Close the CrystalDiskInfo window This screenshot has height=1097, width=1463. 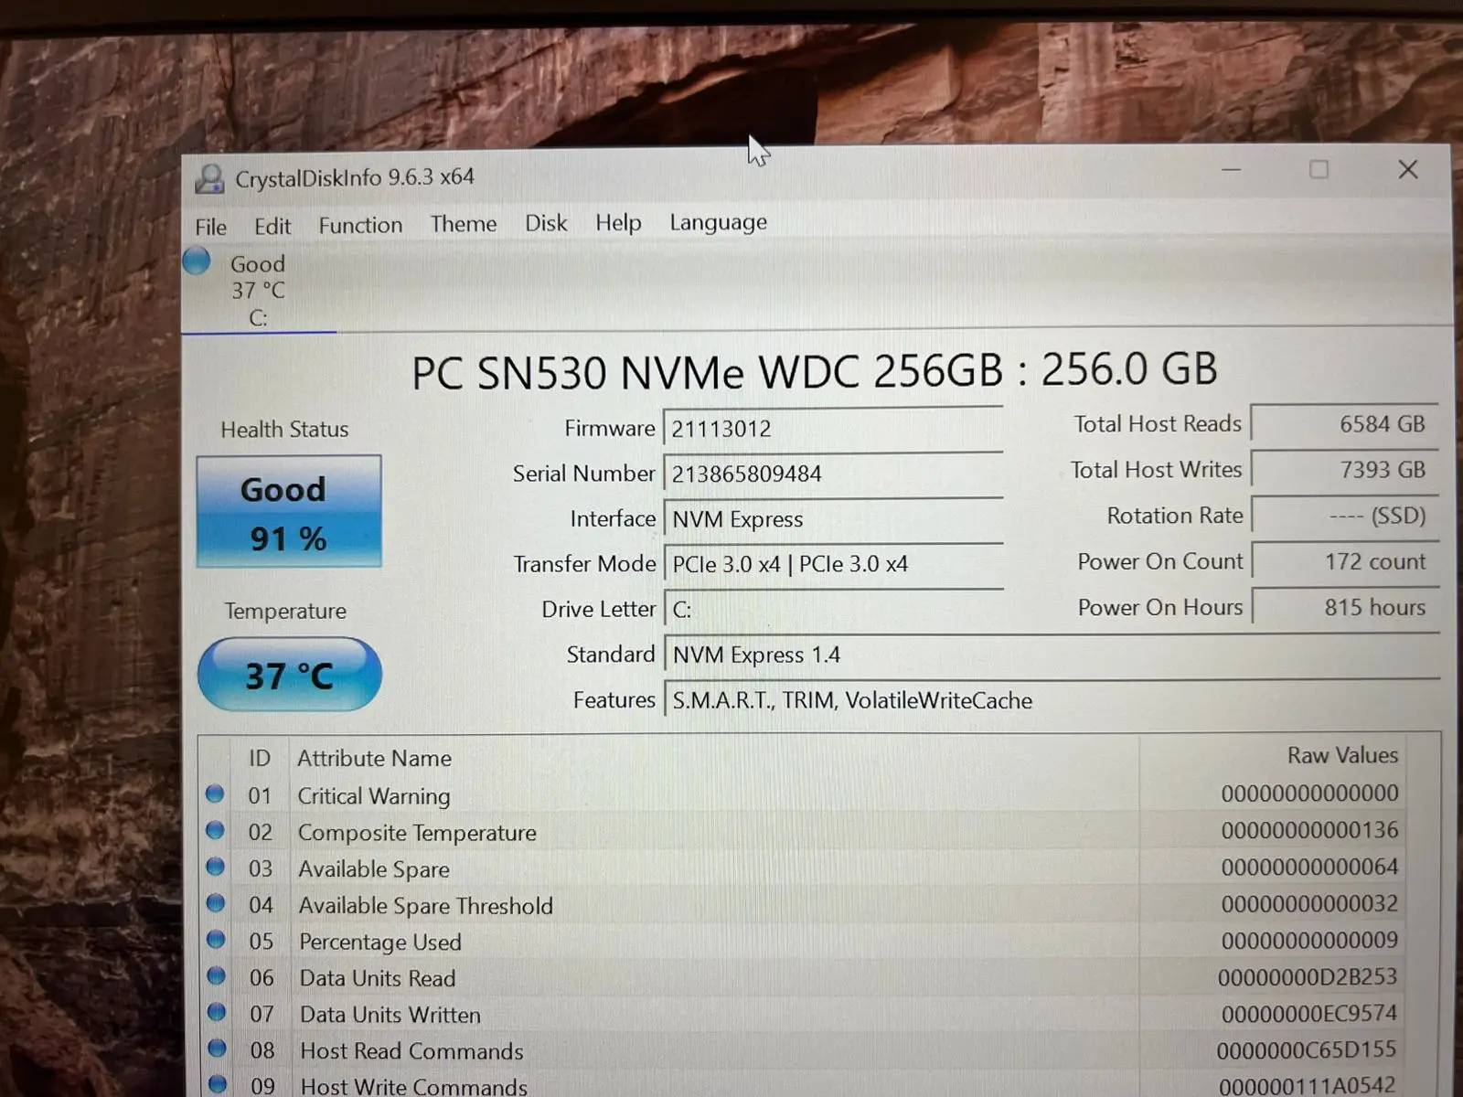click(x=1408, y=169)
